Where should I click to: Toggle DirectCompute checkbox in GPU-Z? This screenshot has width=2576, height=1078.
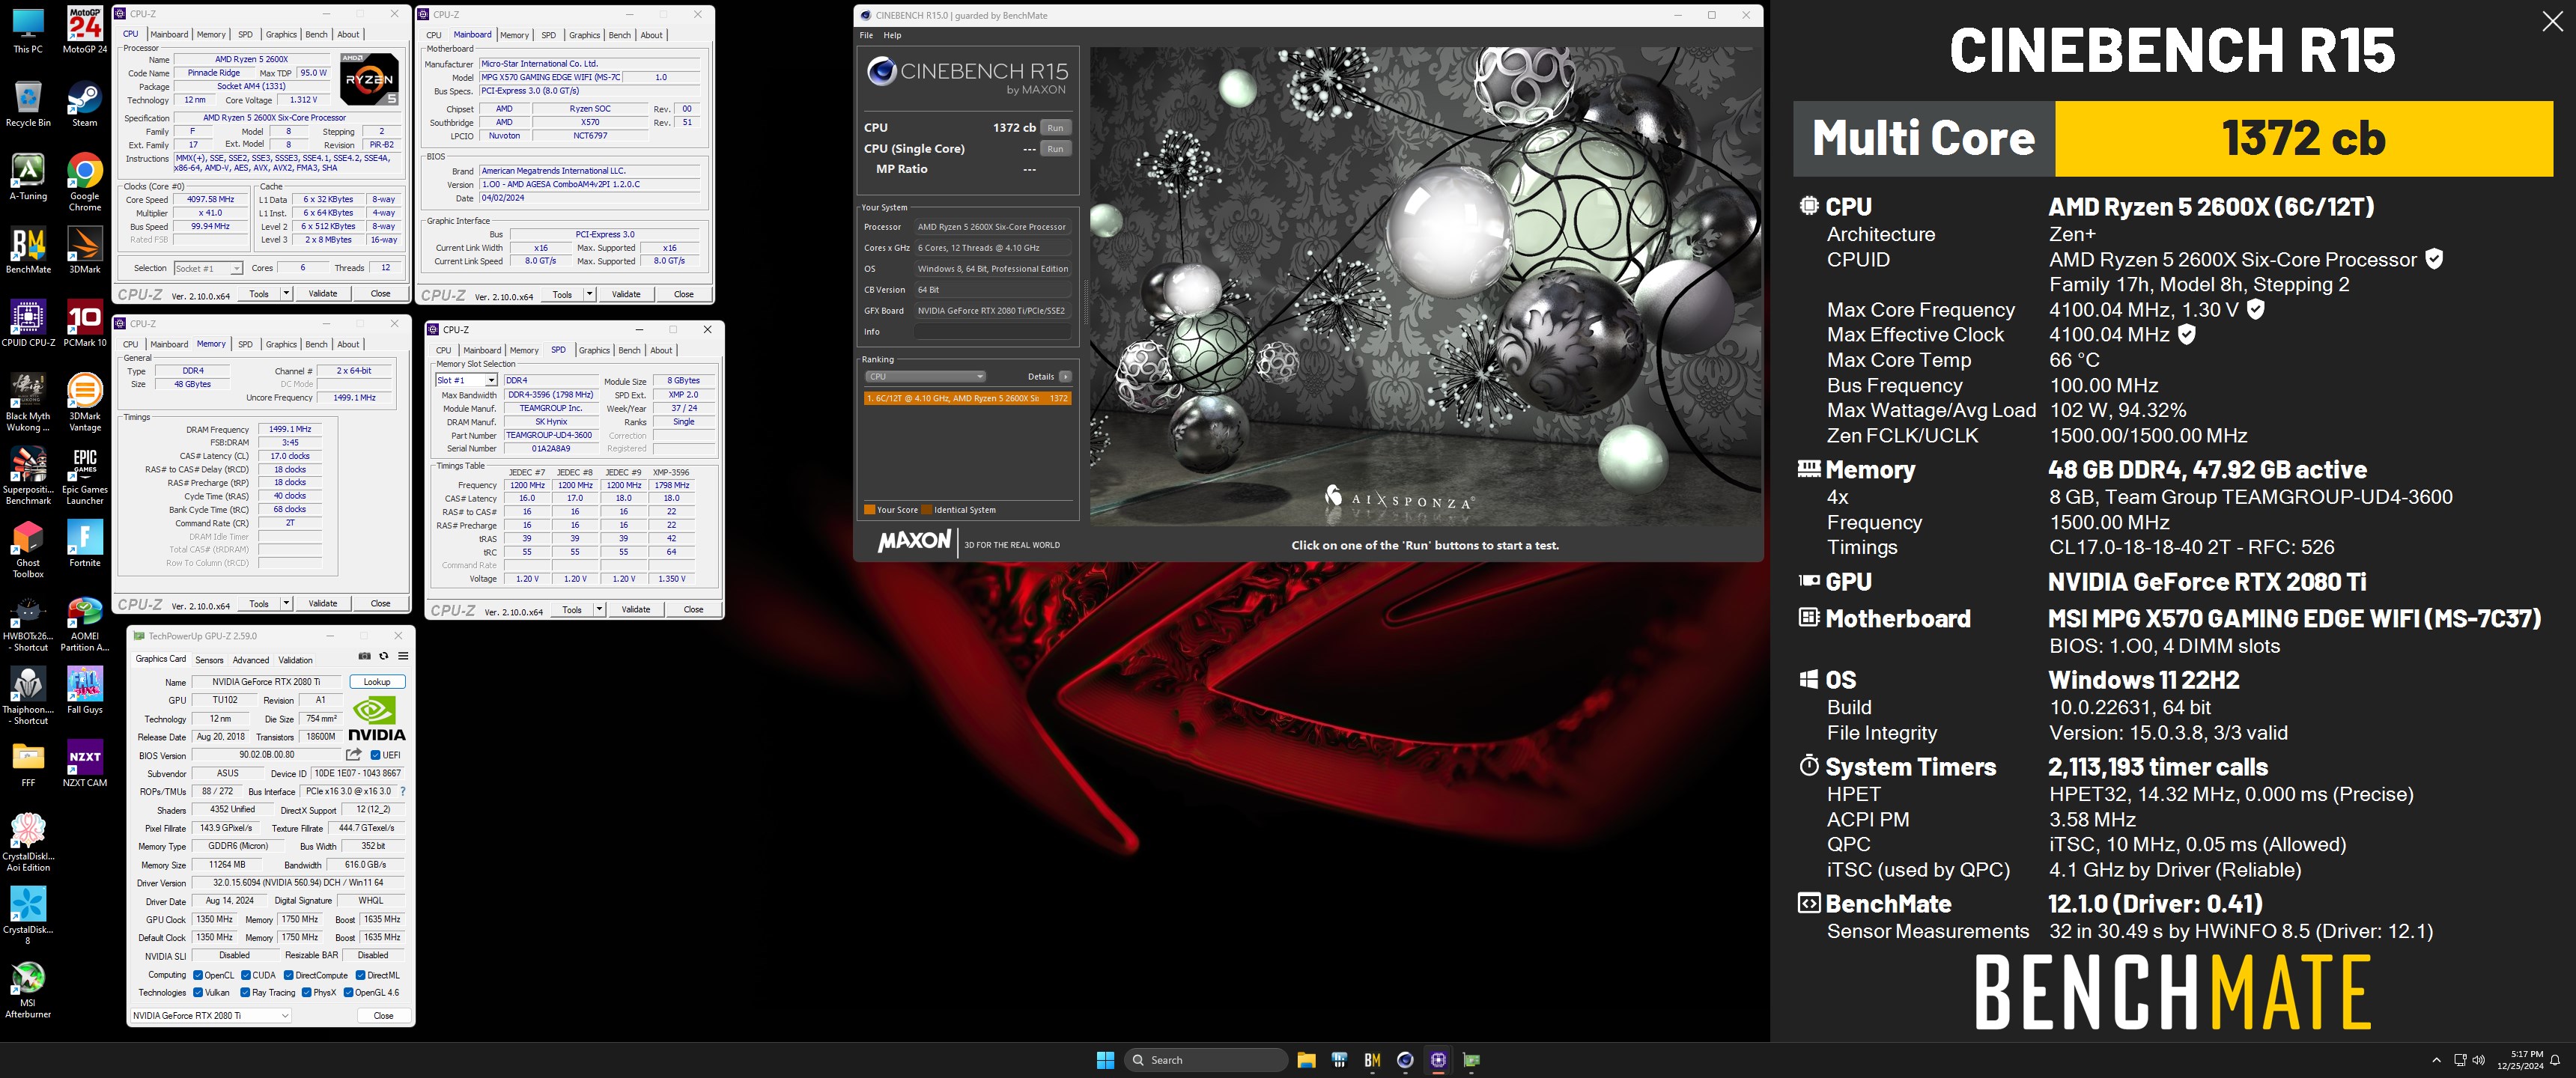[289, 975]
